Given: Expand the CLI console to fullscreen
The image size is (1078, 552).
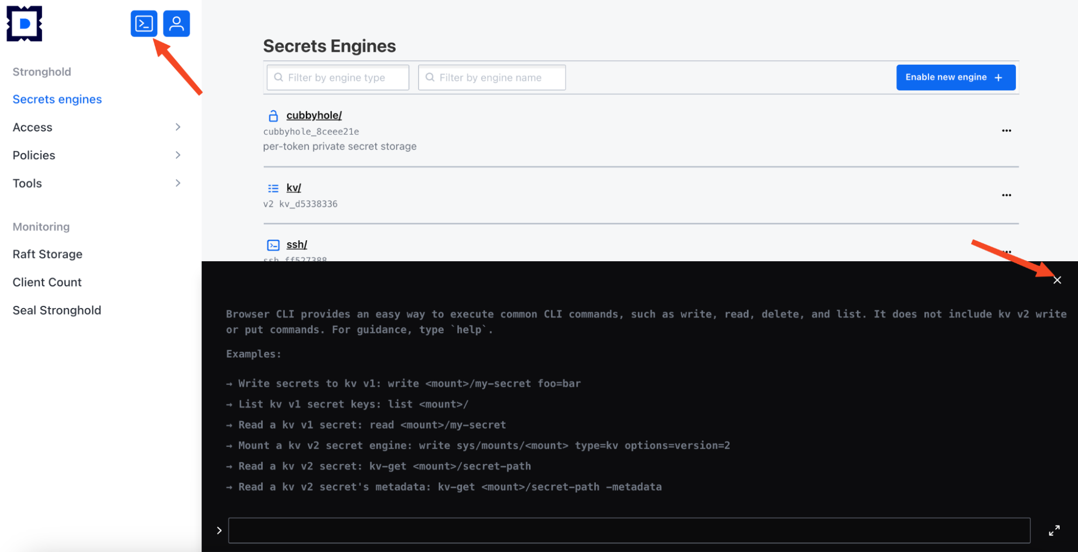Looking at the screenshot, I should [1054, 530].
